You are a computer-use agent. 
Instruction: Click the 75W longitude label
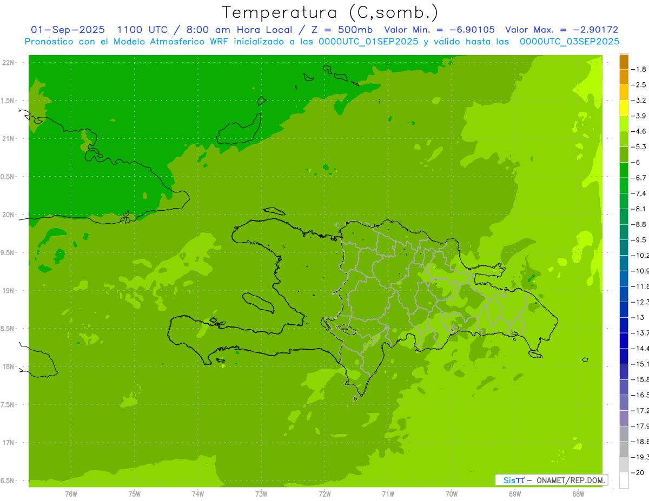pyautogui.click(x=135, y=493)
